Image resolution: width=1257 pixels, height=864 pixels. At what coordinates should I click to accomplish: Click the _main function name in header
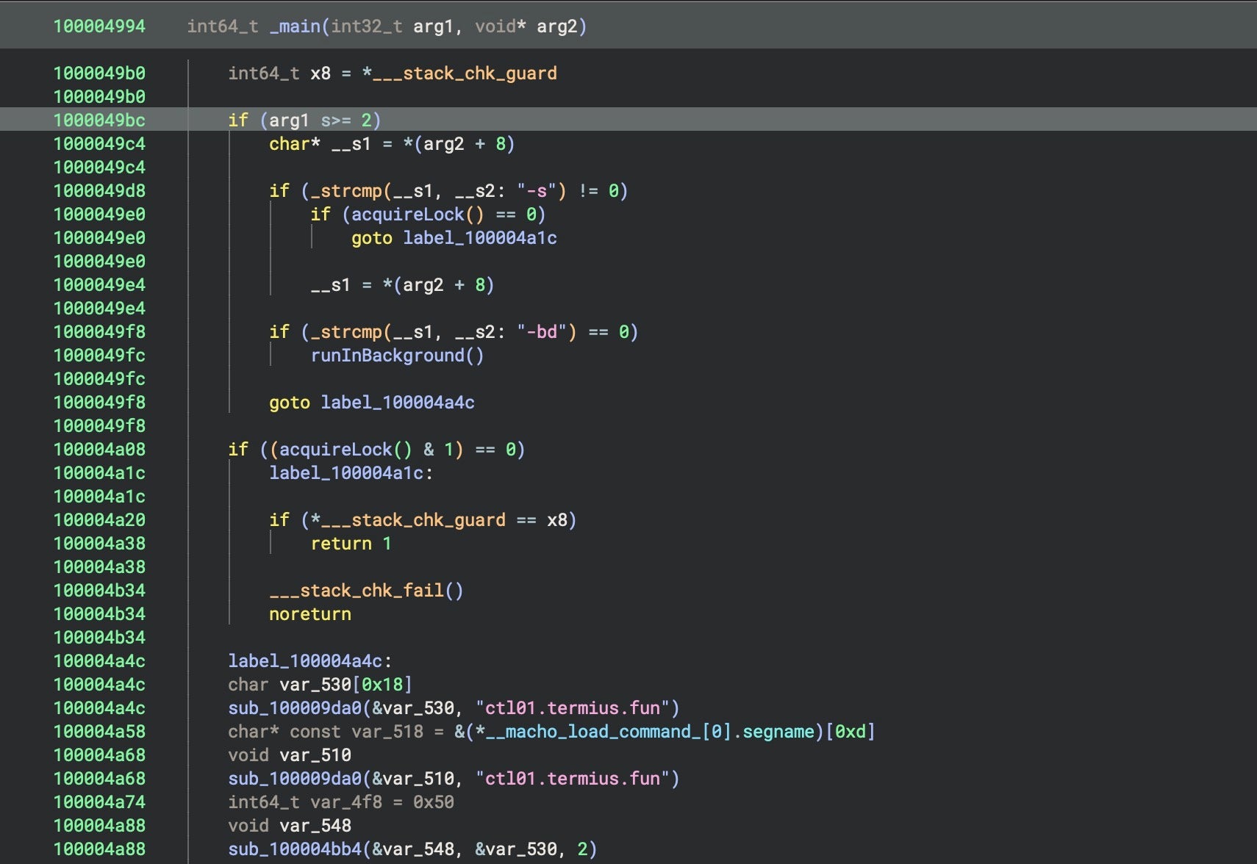pos(294,26)
